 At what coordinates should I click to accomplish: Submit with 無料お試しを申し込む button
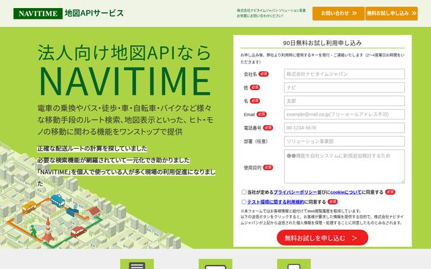[x=323, y=237]
